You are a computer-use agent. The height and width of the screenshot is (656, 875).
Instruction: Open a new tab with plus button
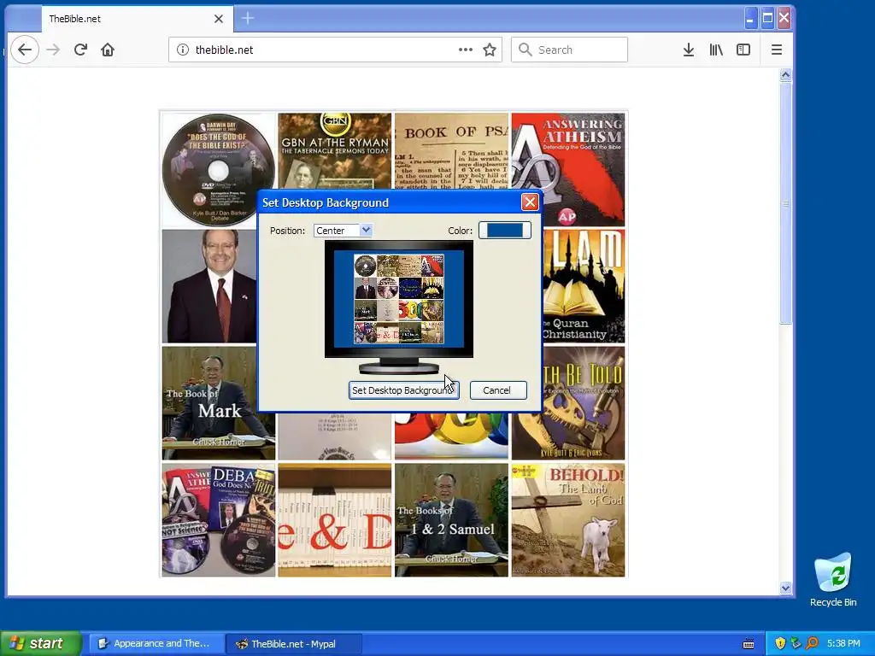[x=248, y=19]
